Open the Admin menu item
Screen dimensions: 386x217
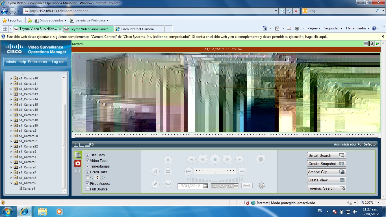(x=11, y=62)
